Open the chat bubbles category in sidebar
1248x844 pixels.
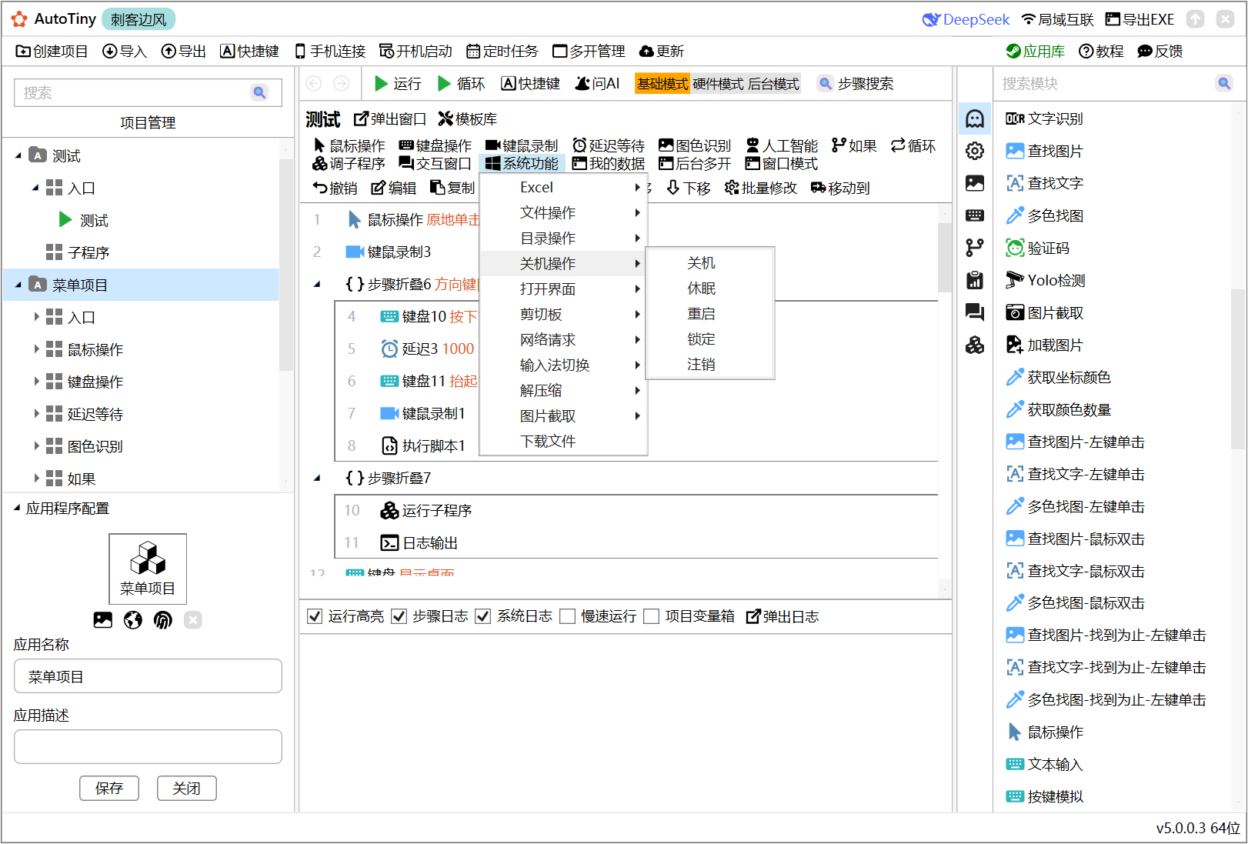975,312
